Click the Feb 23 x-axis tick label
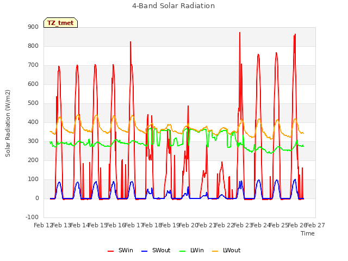The height and width of the screenshot is (261, 348). coord(243,225)
